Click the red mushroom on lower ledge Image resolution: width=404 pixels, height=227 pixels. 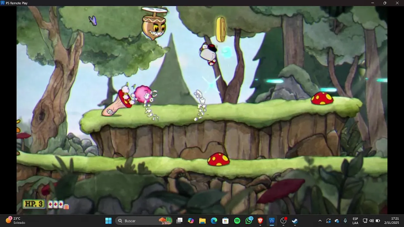(218, 160)
